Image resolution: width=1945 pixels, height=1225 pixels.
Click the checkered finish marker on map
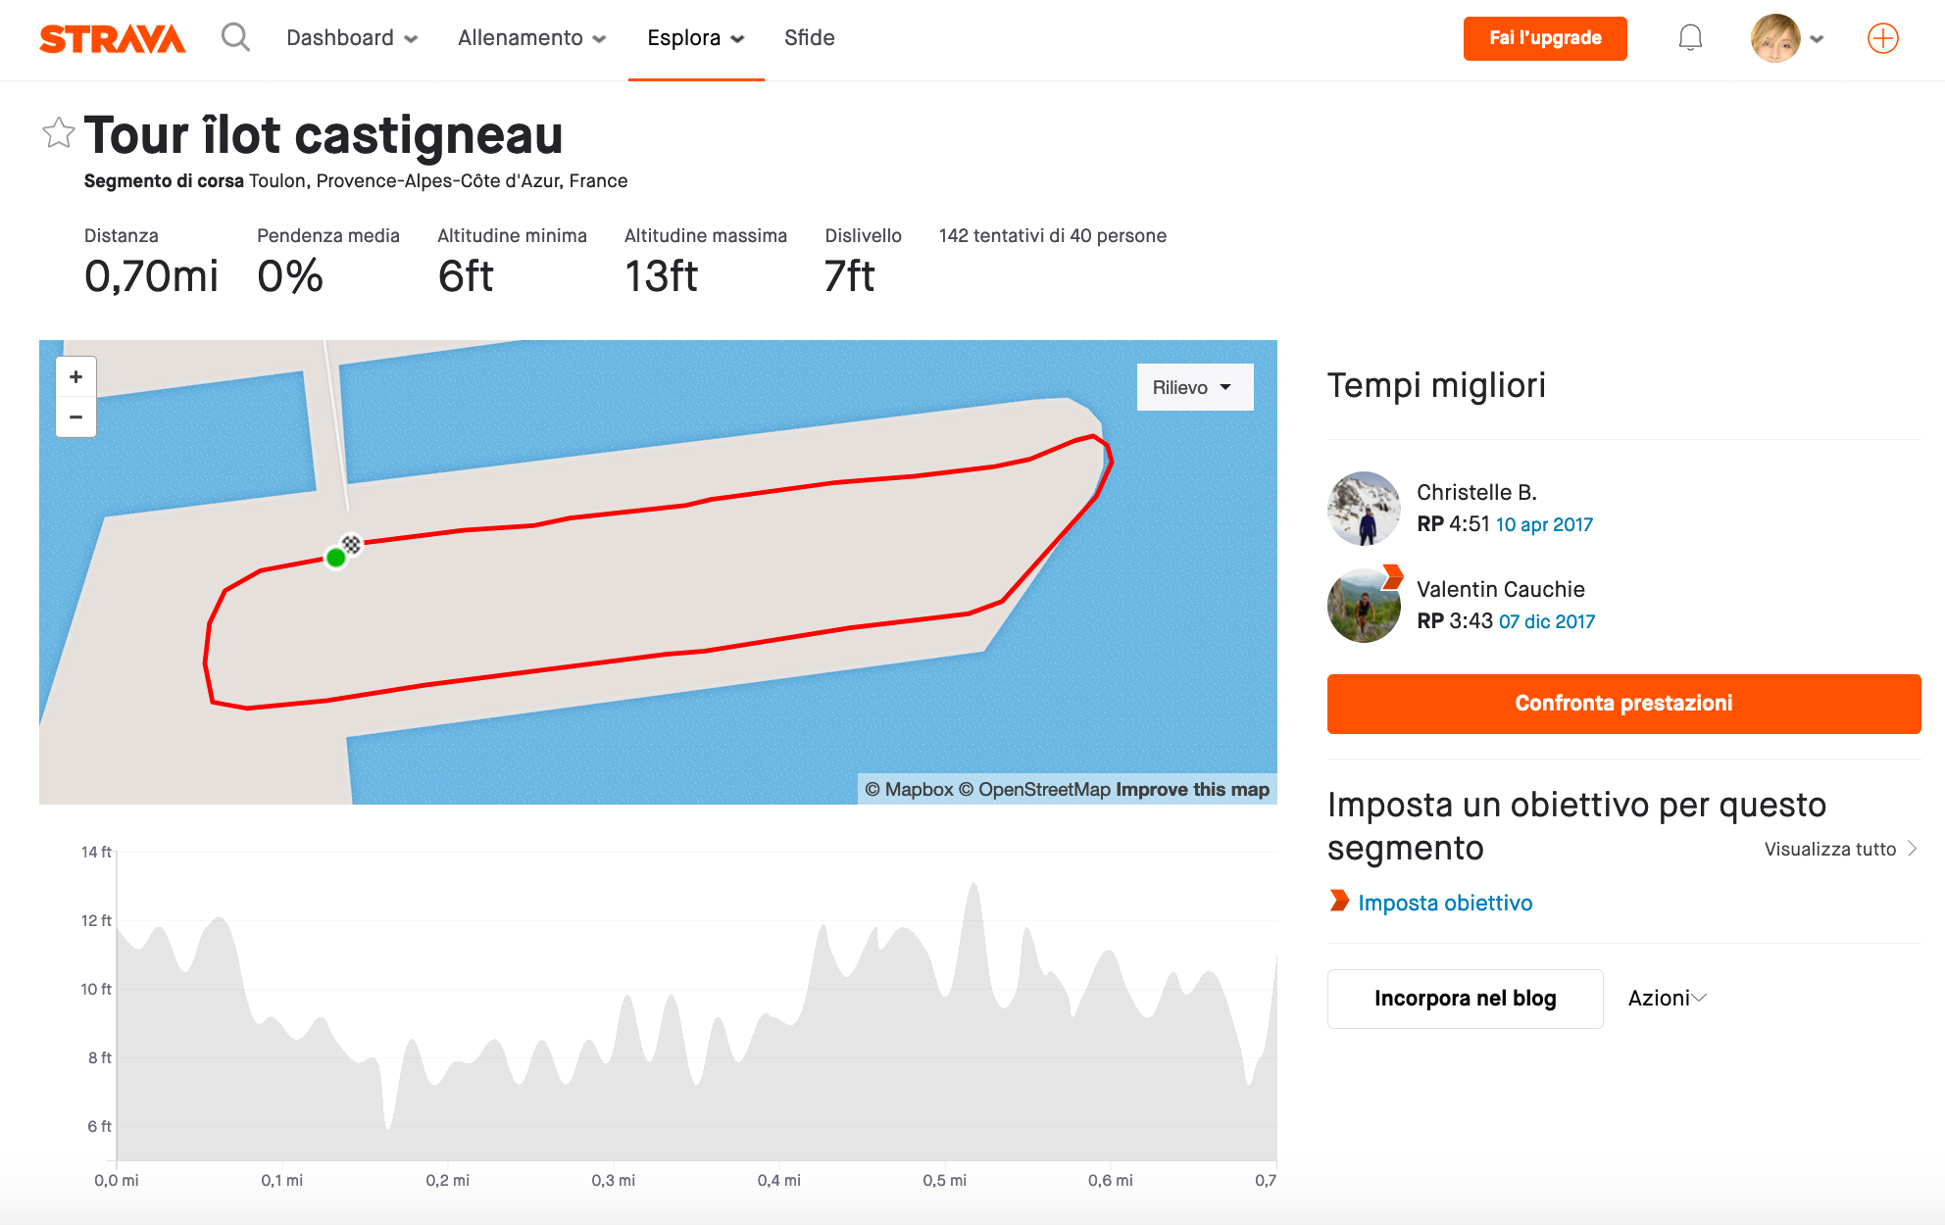[352, 543]
